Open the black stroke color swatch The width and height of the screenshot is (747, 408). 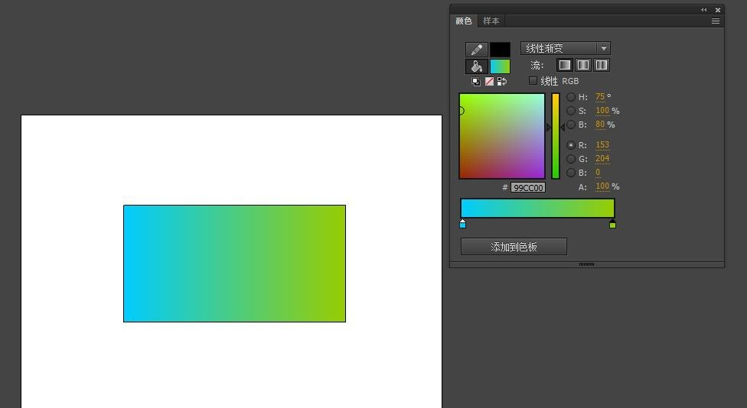point(501,50)
